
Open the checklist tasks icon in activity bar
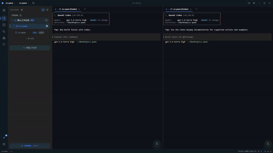[4, 44]
